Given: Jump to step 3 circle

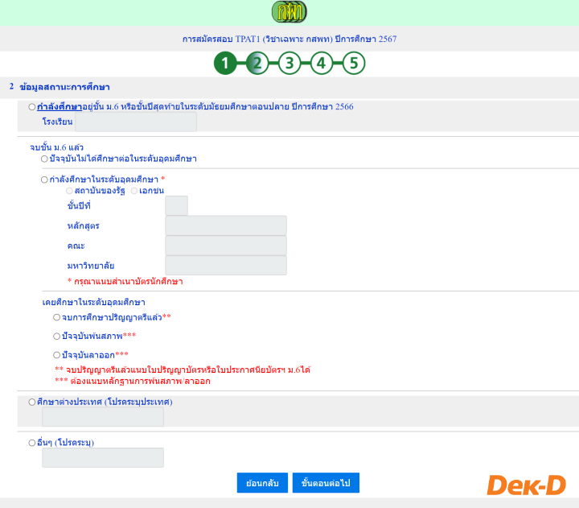Looking at the screenshot, I should [289, 64].
